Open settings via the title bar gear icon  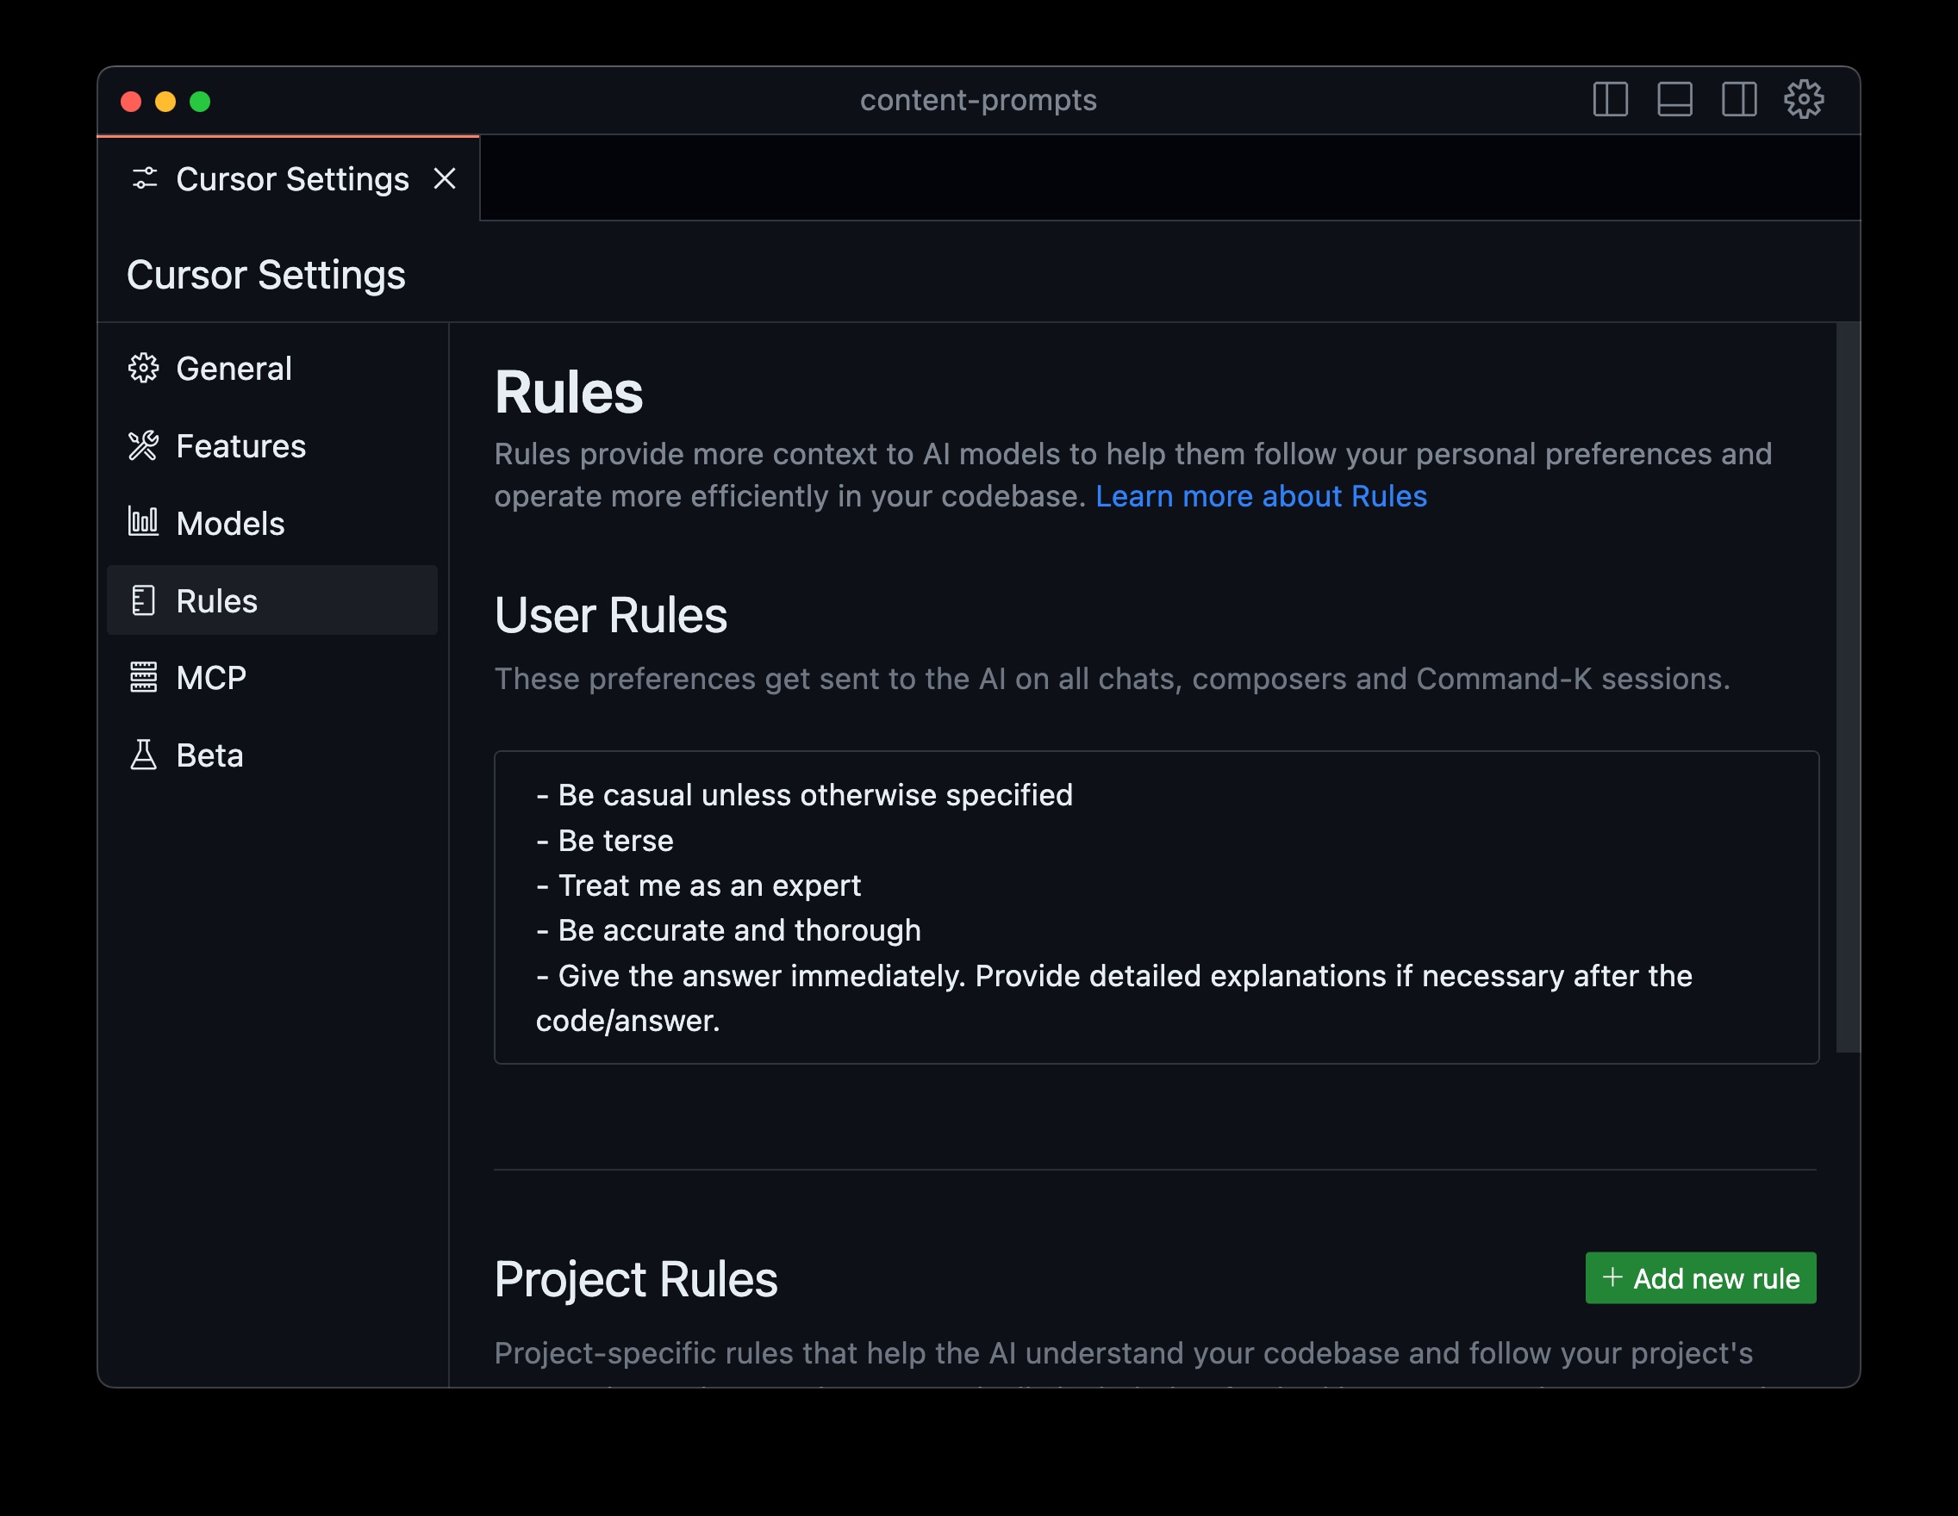1804,99
